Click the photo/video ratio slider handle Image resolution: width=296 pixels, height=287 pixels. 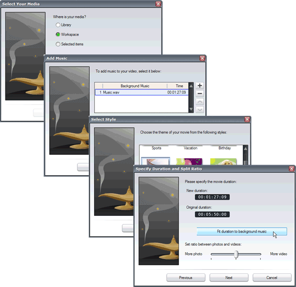pos(236,254)
